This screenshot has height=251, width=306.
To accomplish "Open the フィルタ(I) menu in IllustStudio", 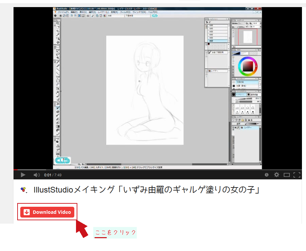I will 125,12.
